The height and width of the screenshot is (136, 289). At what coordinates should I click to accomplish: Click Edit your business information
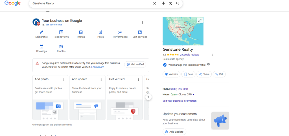click(x=179, y=101)
